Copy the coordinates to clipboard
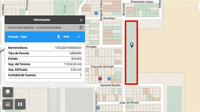200x112 pixels. pyautogui.click(x=81, y=28)
